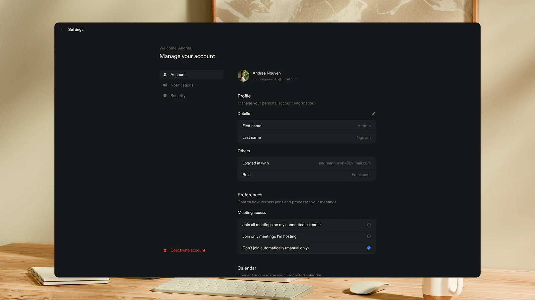Image resolution: width=535 pixels, height=300 pixels.
Task: Open the Account tab
Action: 191,75
